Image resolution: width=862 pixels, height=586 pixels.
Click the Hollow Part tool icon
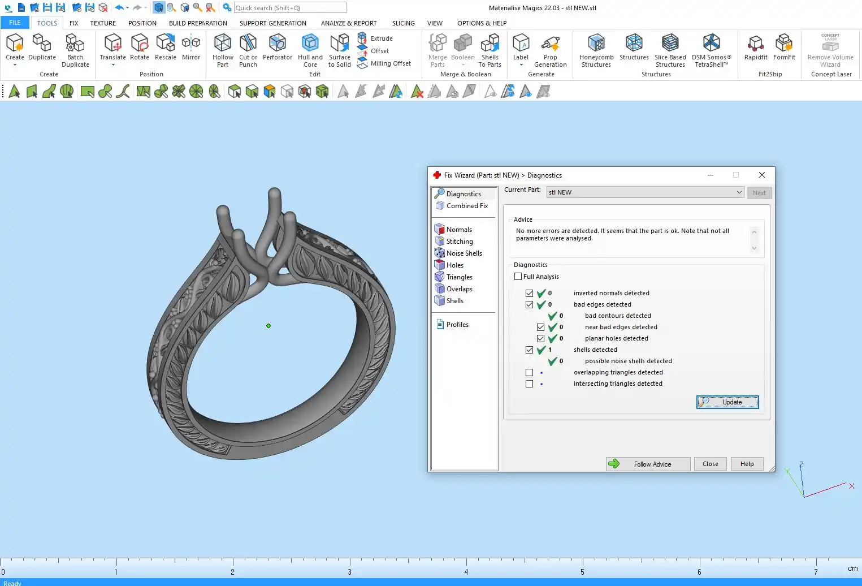[x=222, y=44]
